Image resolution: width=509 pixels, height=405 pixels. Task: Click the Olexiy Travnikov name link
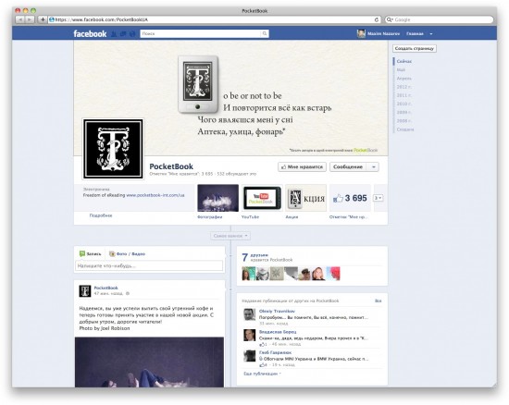point(277,311)
